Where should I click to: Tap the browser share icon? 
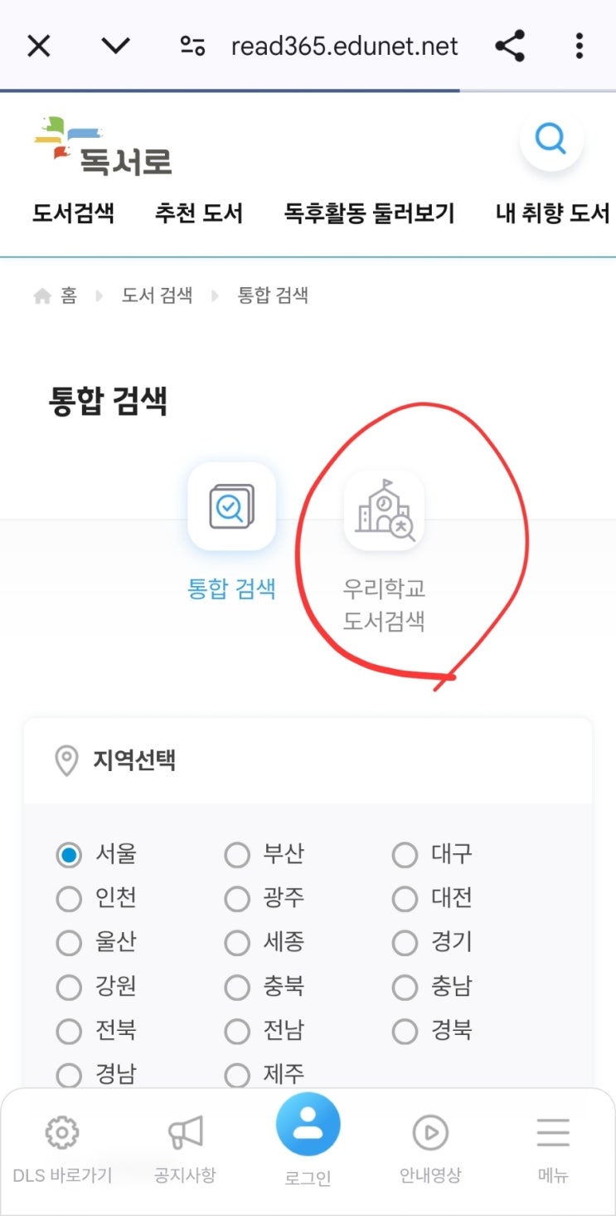(x=510, y=46)
